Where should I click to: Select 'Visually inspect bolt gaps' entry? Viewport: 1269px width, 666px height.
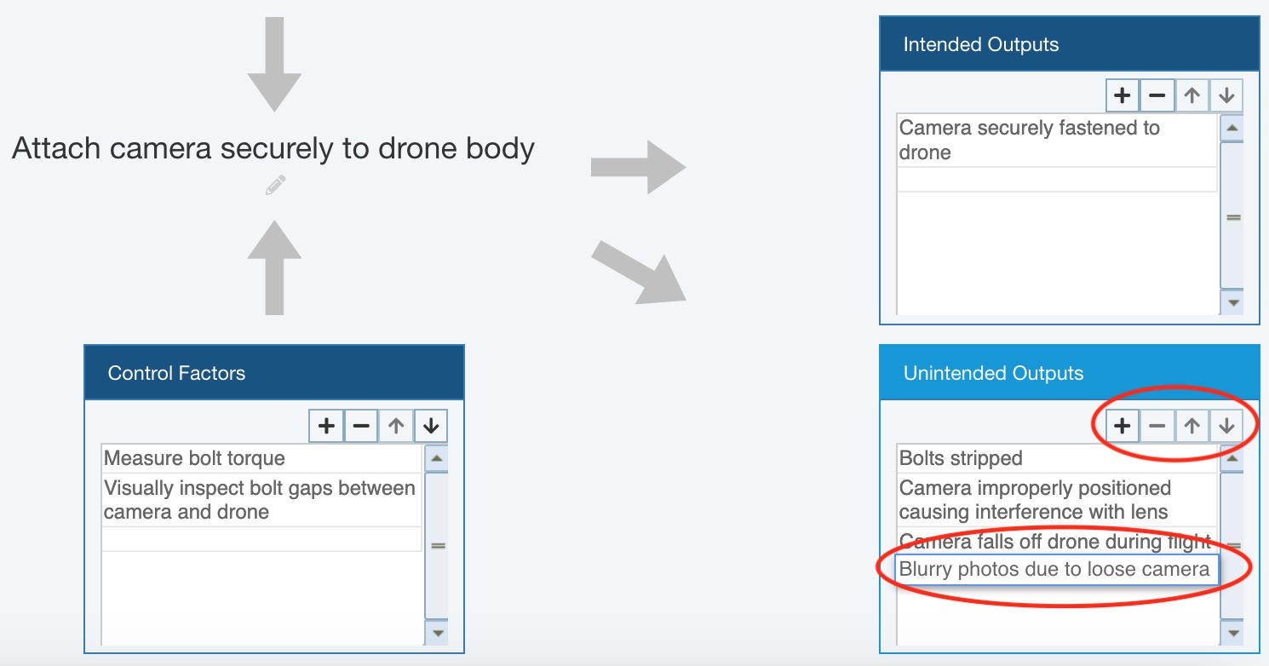coord(261,500)
